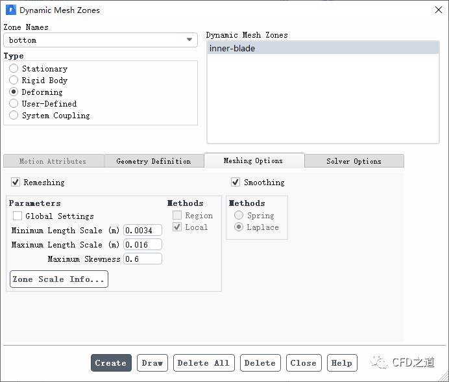Screen dimensions: 449x382
Task: Click the Minimum Length Scale input field
Action: tap(143, 230)
